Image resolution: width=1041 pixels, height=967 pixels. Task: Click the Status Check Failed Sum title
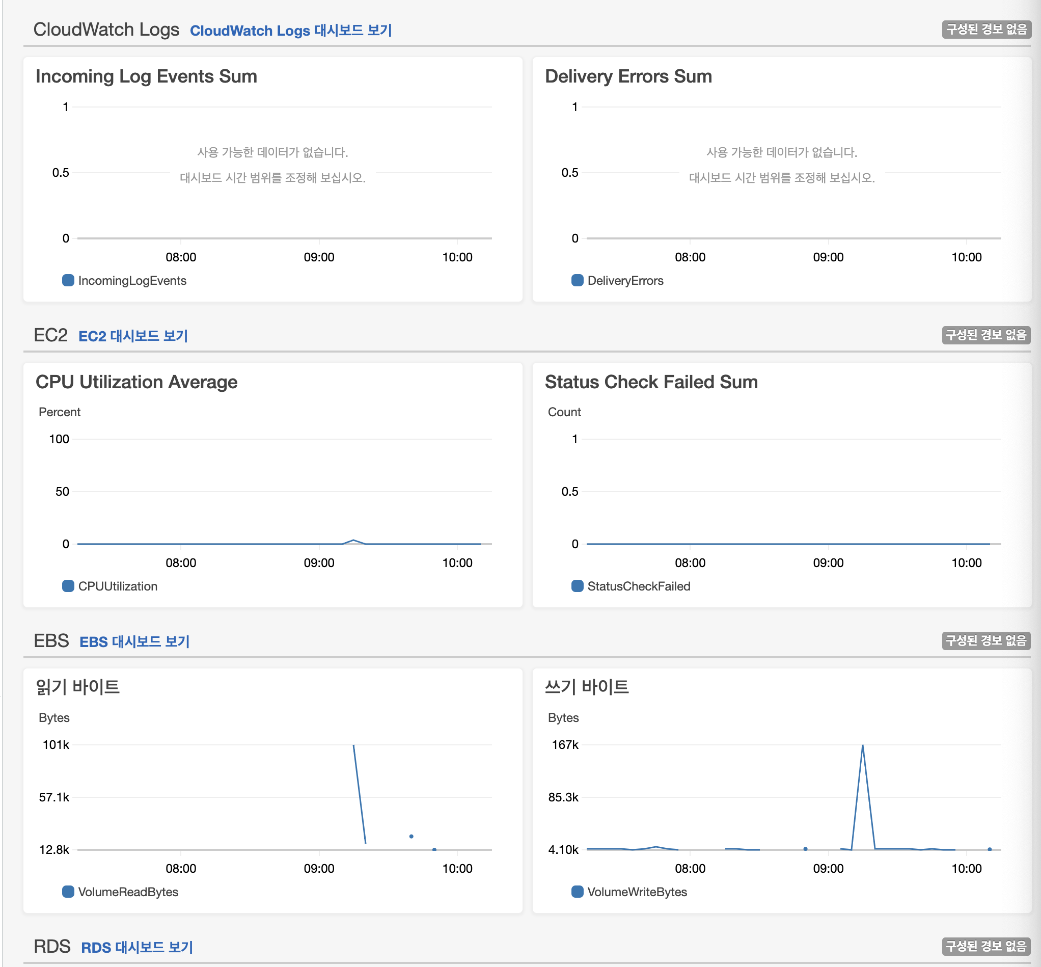tap(651, 382)
